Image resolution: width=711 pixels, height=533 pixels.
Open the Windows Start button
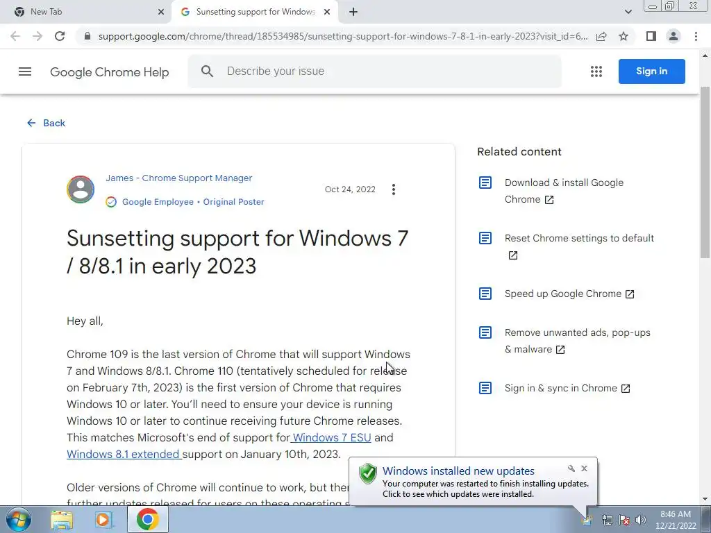coord(19,519)
